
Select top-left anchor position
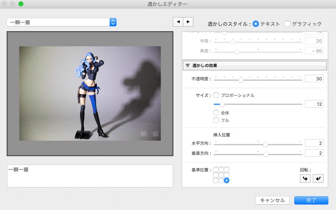[216, 169]
